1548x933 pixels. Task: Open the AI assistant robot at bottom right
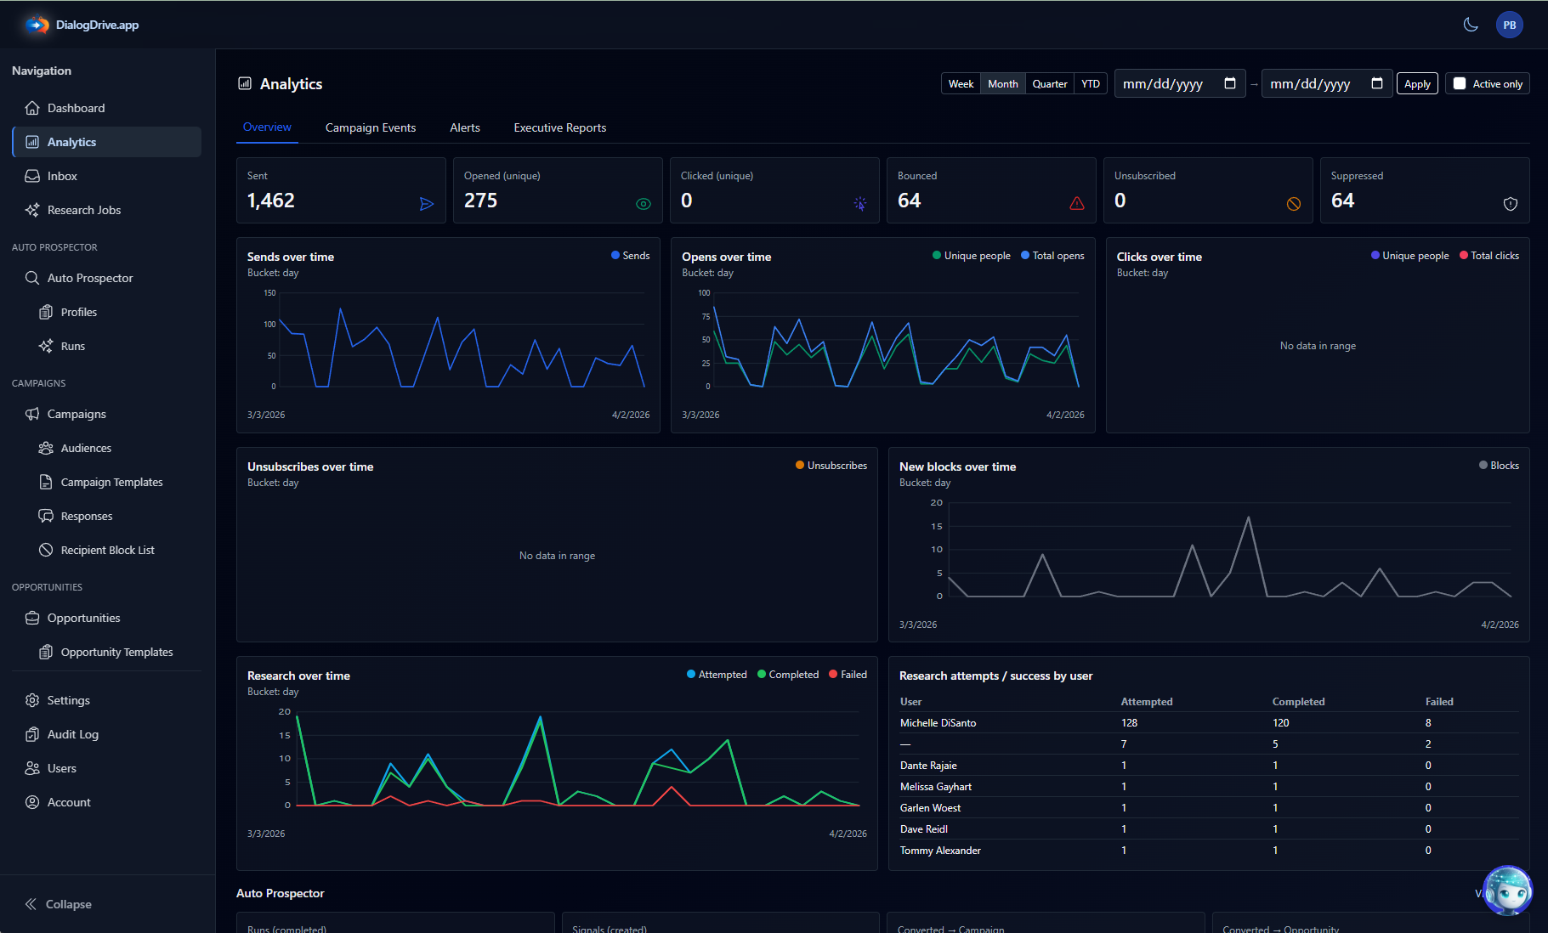coord(1507,891)
